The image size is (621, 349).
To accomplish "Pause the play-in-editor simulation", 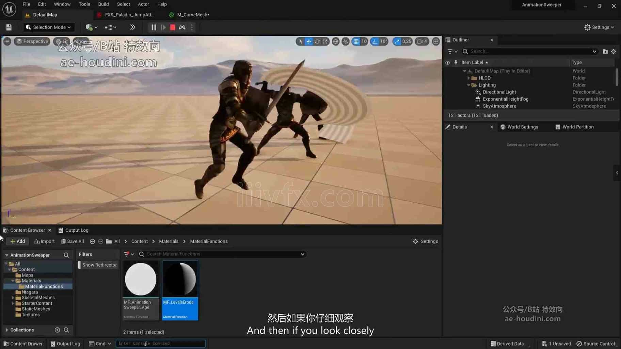I will point(154,27).
